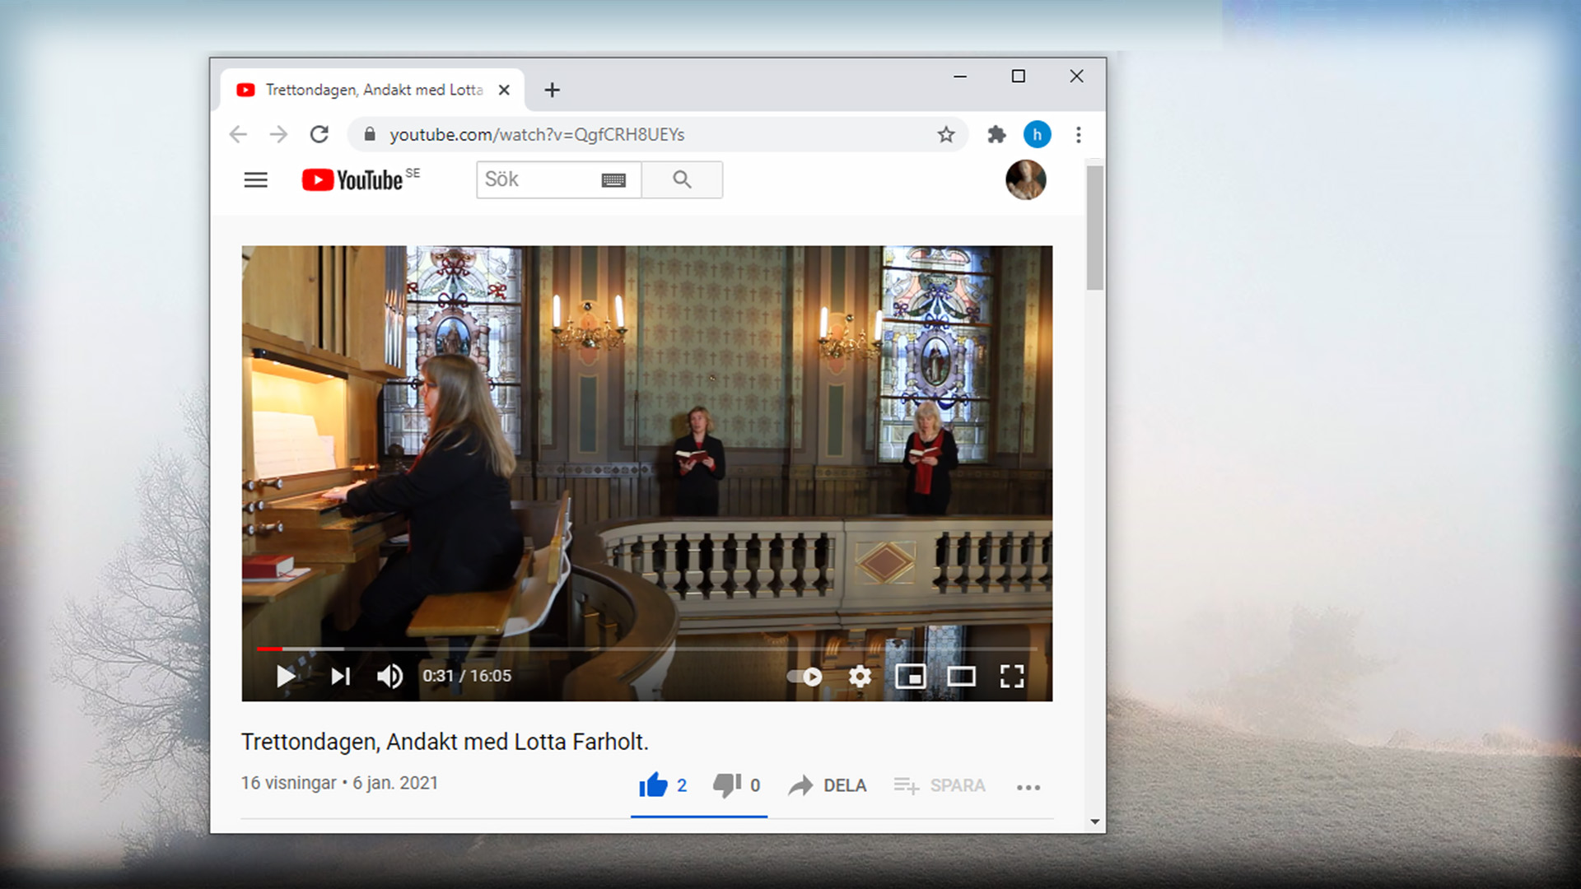Screen dimensions: 1581x889
Task: Click the DELA share button
Action: click(828, 785)
